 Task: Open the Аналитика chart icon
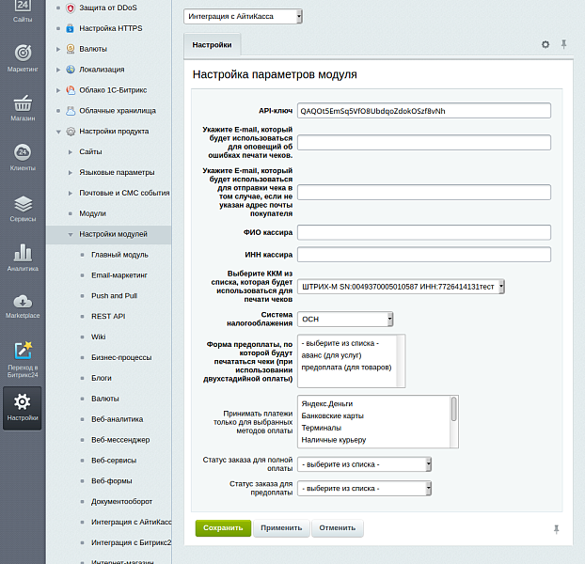click(23, 254)
